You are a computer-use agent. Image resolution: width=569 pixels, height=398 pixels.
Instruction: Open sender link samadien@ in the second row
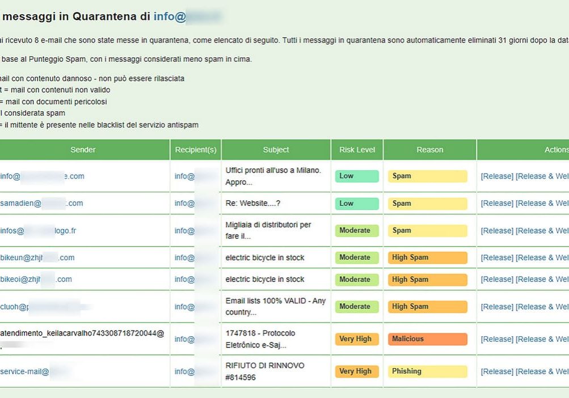tap(41, 203)
